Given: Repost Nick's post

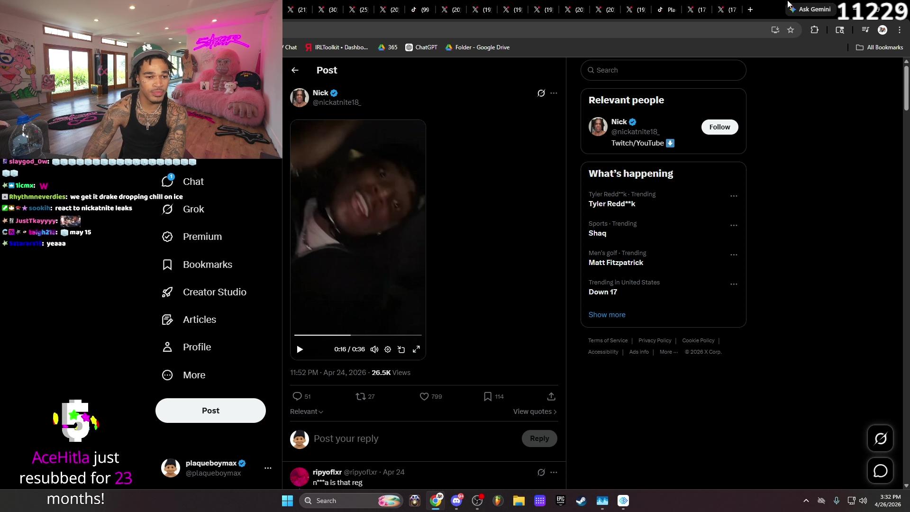Looking at the screenshot, I should coord(361,396).
